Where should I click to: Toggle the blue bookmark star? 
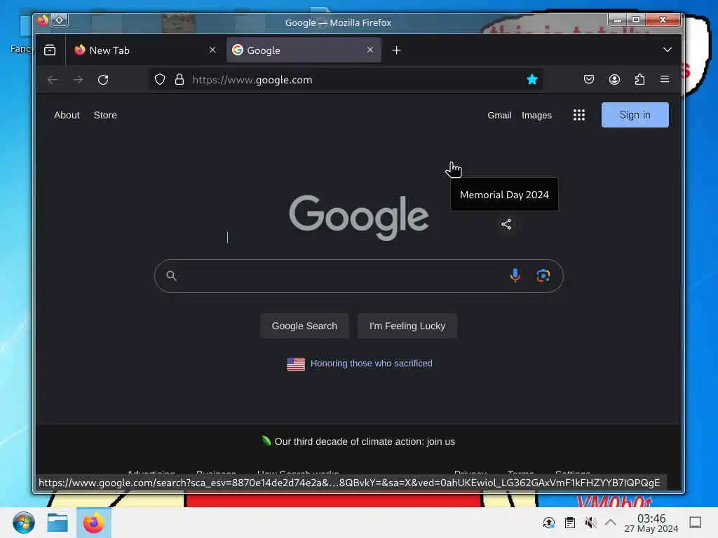pos(531,80)
